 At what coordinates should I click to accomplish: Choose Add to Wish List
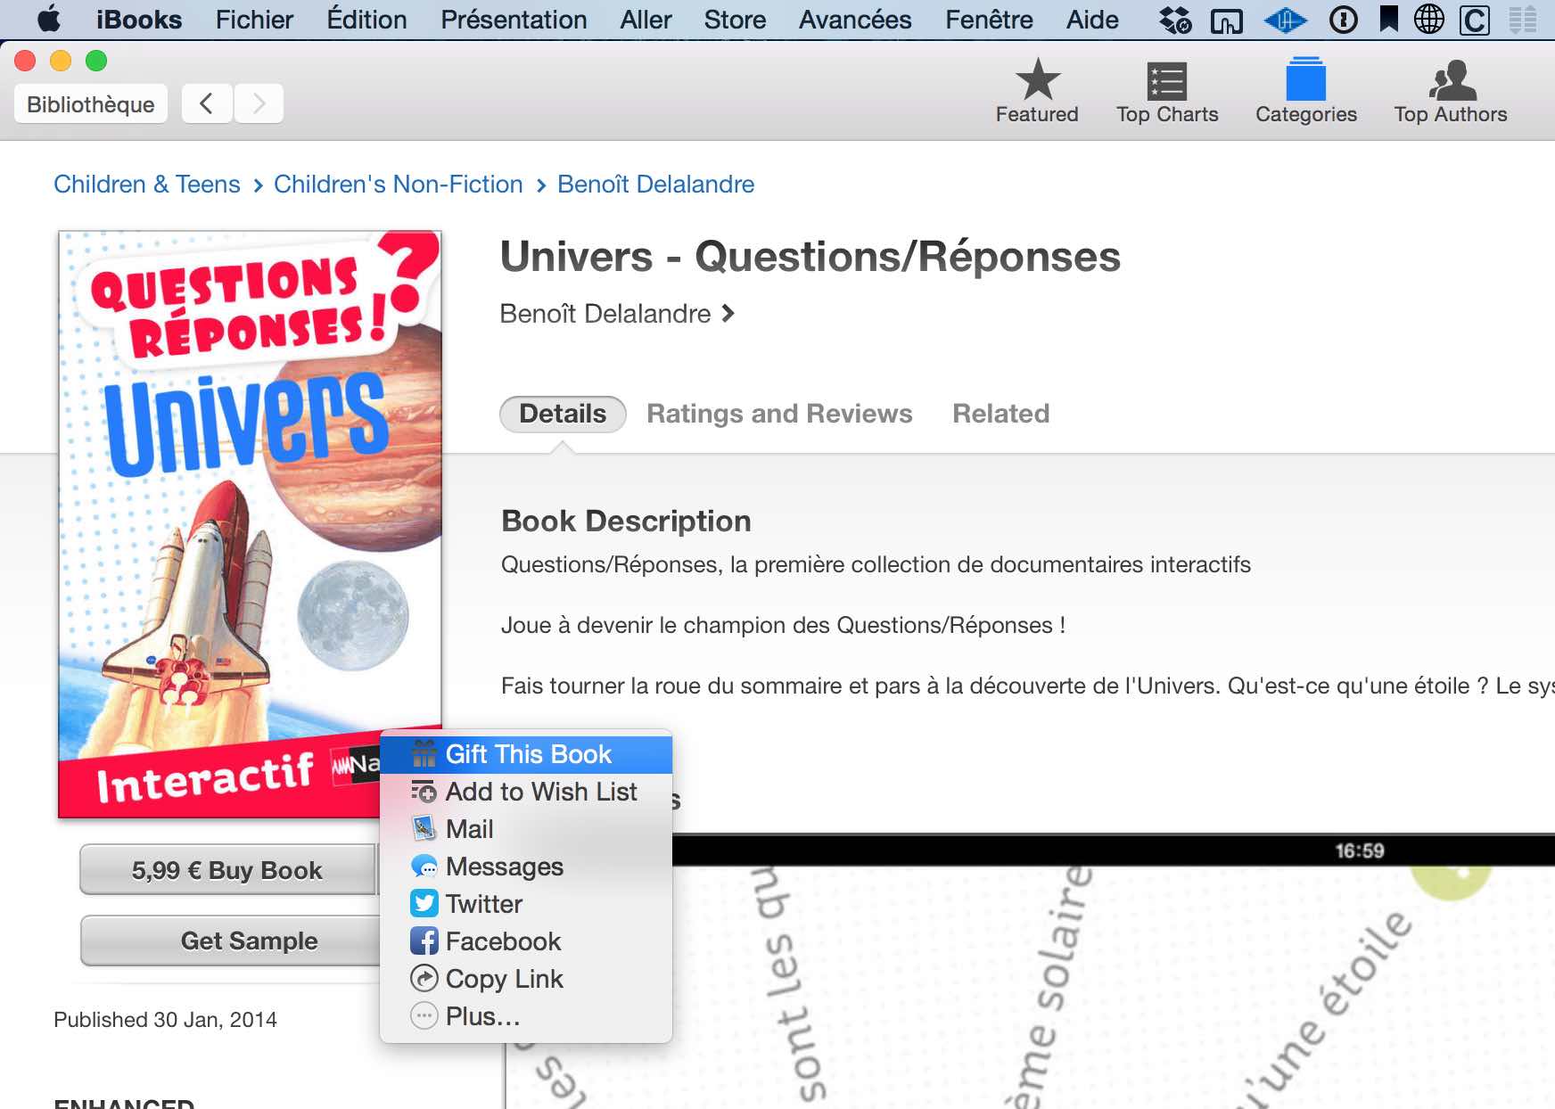[526, 792]
